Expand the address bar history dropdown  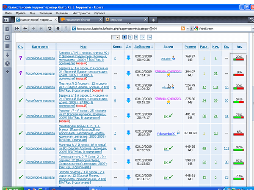click(188, 29)
